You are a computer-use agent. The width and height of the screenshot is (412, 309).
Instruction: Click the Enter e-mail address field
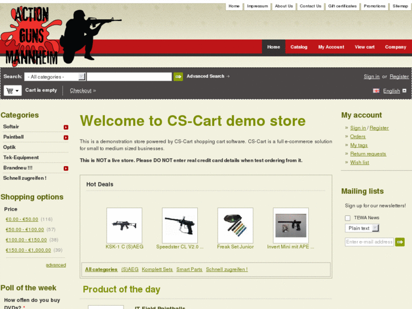[369, 242]
